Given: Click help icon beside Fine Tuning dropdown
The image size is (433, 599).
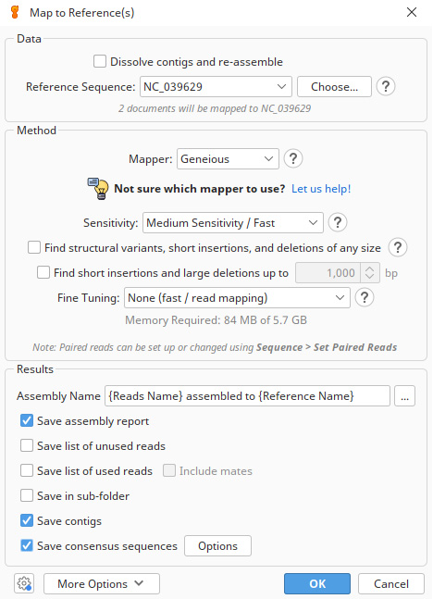Looking at the screenshot, I should click(365, 297).
